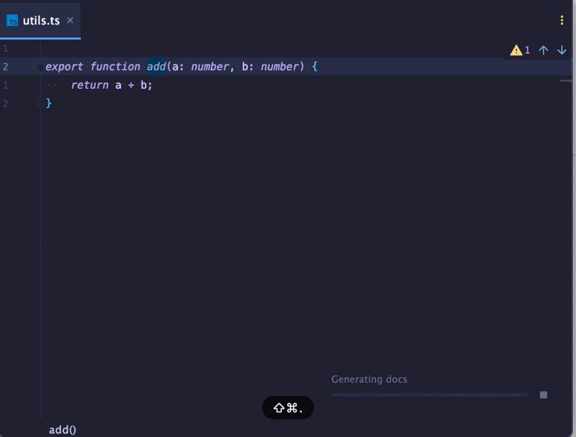Click the warning triangle showing 1 problem
Image resolution: width=576 pixels, height=437 pixels.
click(x=517, y=50)
